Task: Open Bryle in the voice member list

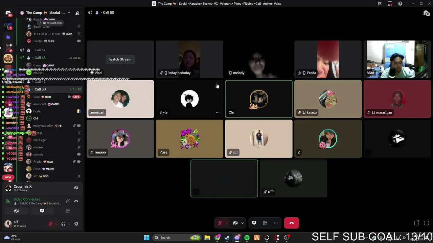Action: 37,111
